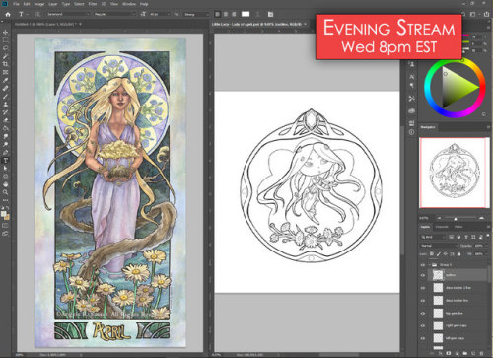Collapse the Group 5 folder arrow
Screen dimensions: 493x358
(429, 264)
